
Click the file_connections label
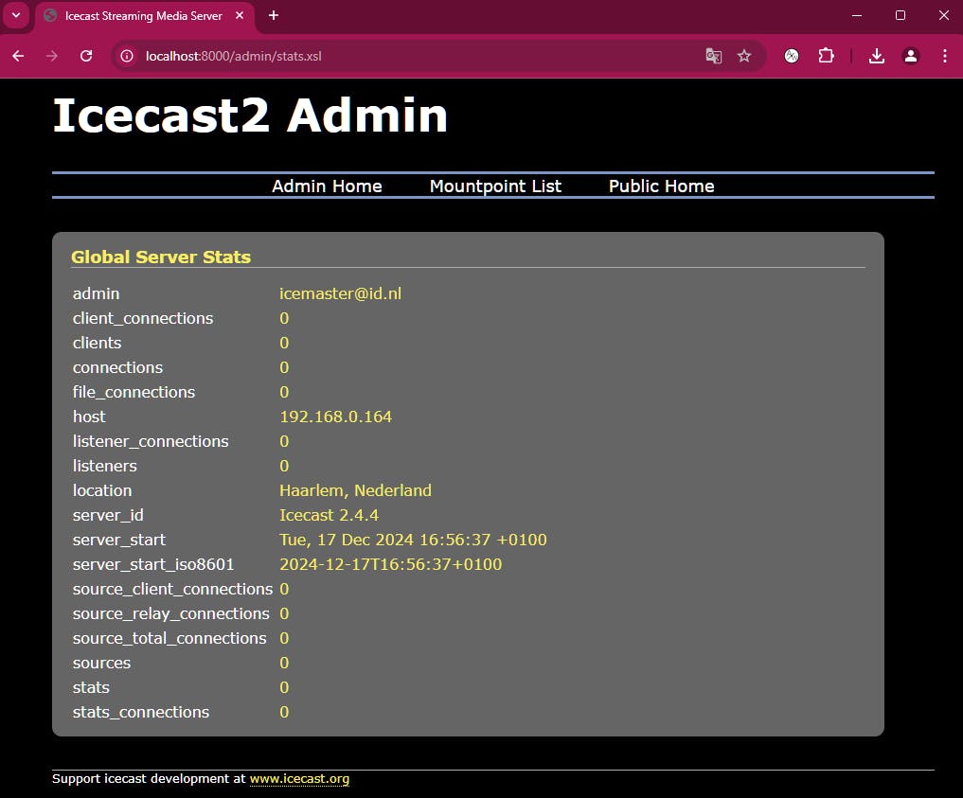[134, 392]
